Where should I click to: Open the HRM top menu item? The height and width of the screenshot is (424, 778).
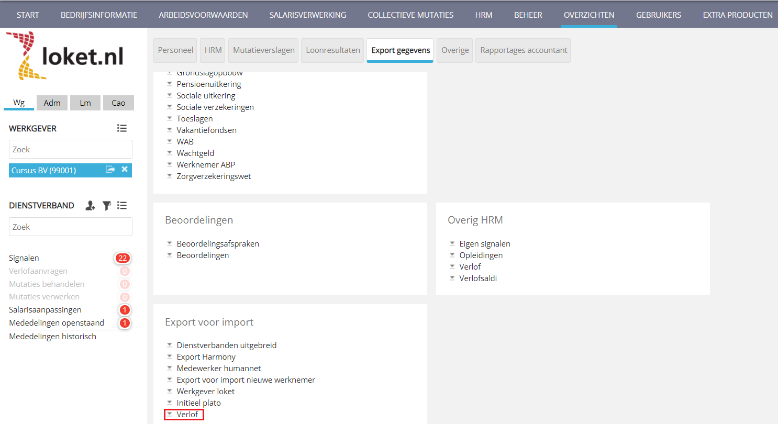(483, 15)
